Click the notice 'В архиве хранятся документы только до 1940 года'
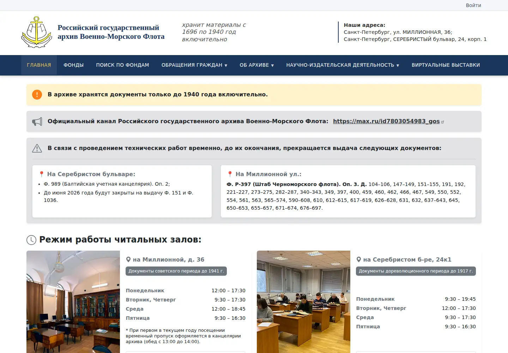The image size is (508, 353). tap(158, 95)
